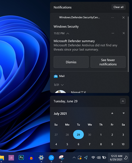
Task: Open options for the Windows.Defender.SecurityCen group
Action: (x=112, y=17)
